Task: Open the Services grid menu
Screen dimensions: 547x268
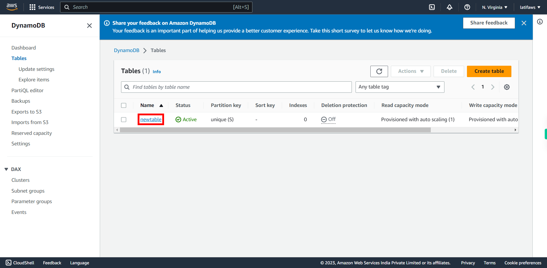Action: (42, 7)
